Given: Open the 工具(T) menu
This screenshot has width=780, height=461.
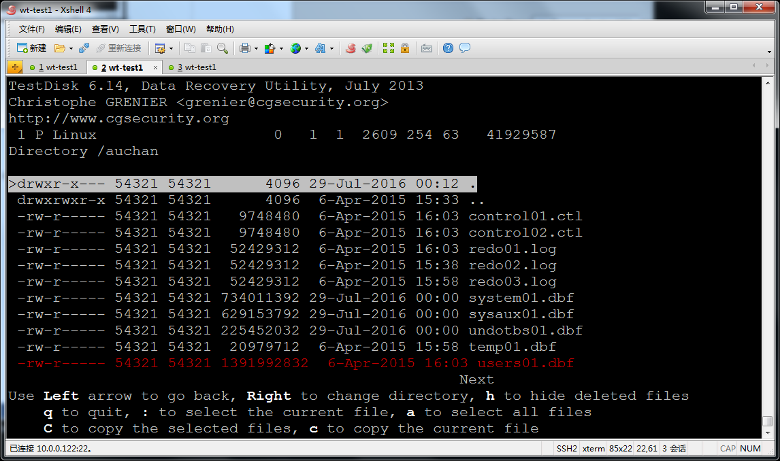Looking at the screenshot, I should [142, 29].
